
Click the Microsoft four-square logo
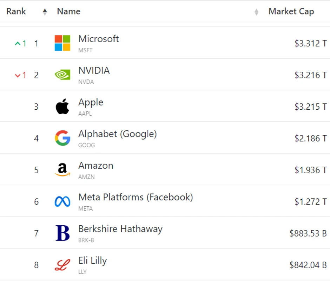[x=62, y=43]
